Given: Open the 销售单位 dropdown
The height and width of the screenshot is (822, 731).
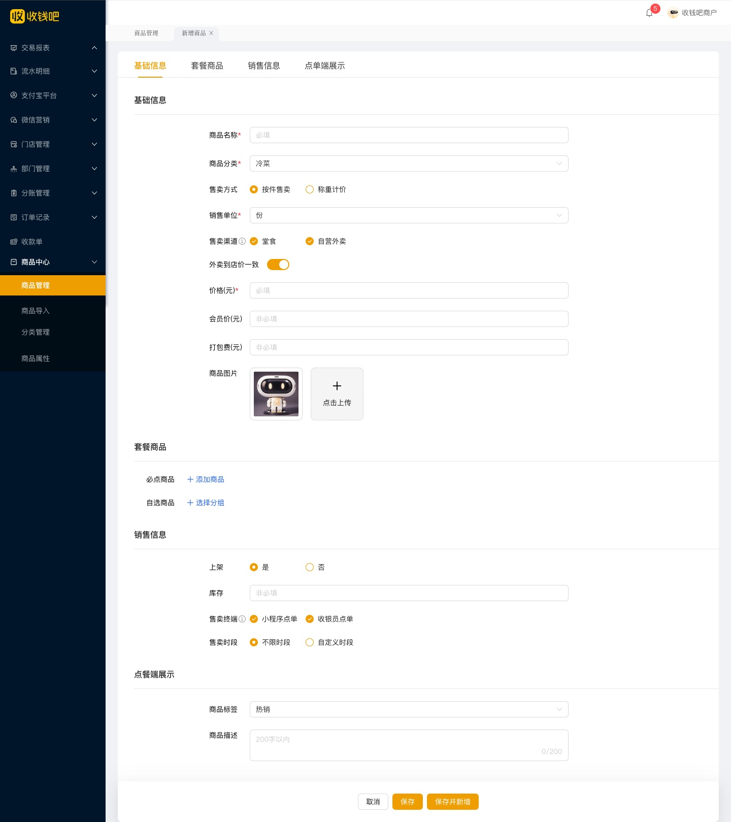Looking at the screenshot, I should coord(409,215).
